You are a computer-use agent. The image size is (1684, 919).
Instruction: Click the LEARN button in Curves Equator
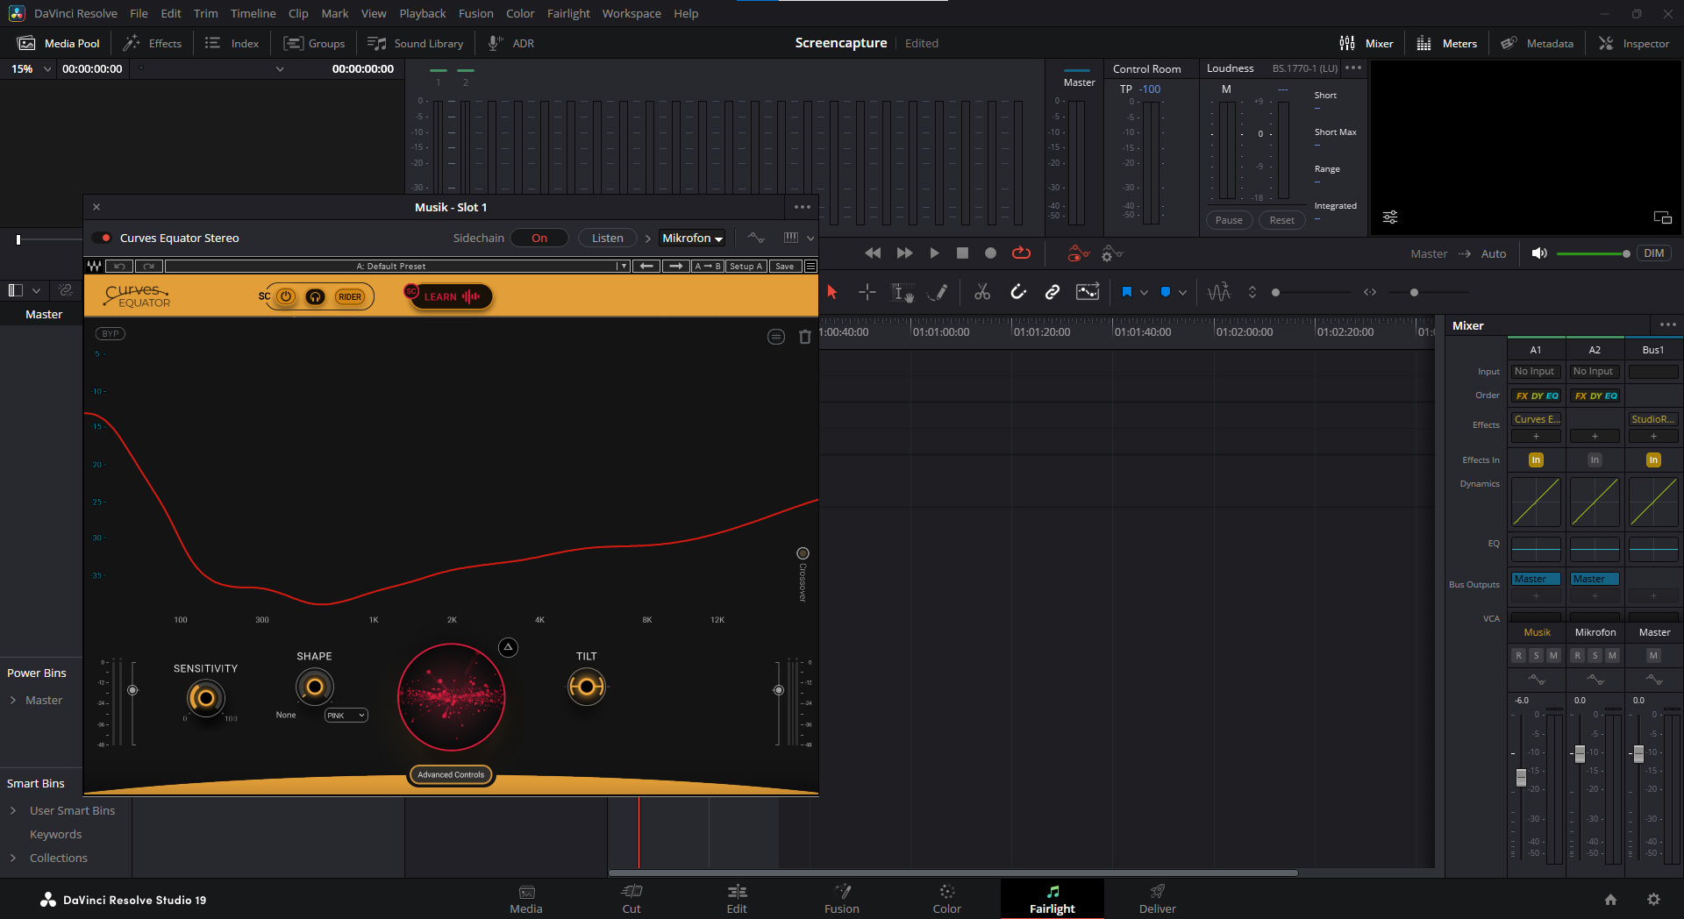point(451,296)
